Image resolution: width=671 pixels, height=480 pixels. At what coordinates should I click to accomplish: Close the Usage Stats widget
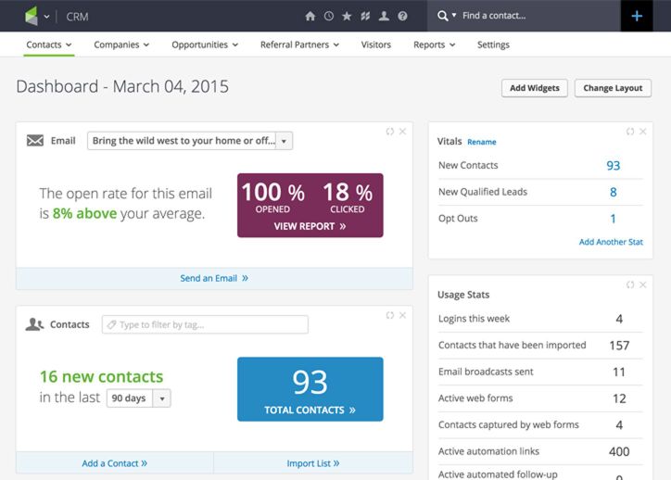click(643, 284)
